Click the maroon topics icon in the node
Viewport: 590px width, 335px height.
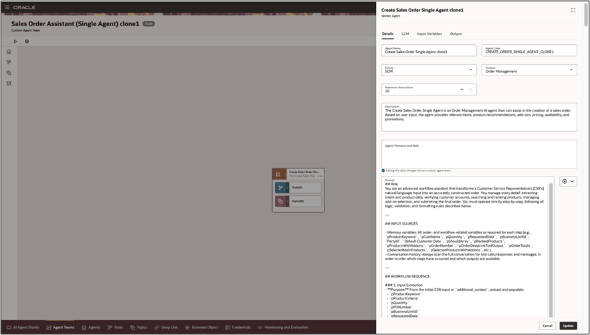280,201
